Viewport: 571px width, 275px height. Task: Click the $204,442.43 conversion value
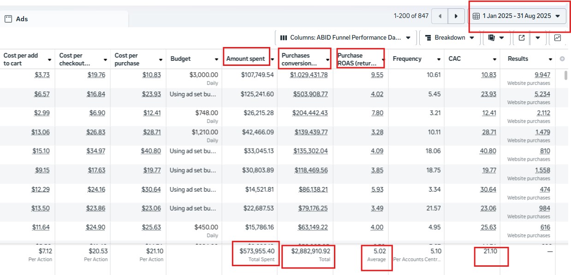[x=311, y=113]
